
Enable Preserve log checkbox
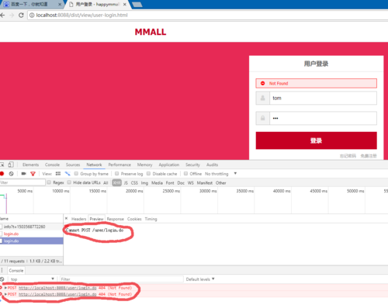click(x=117, y=174)
